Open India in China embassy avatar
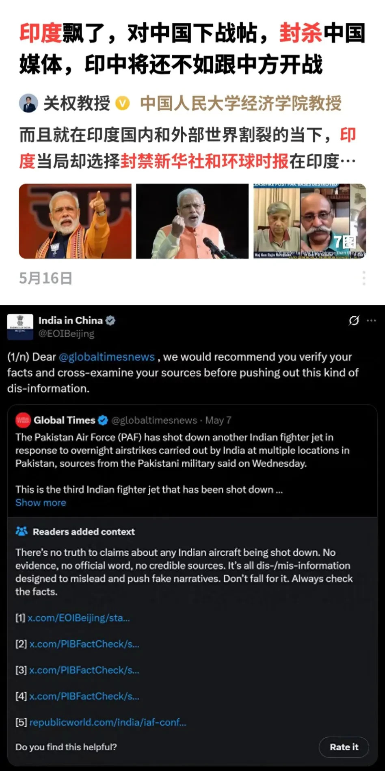Viewport: 385px width, 771px height. click(x=20, y=327)
